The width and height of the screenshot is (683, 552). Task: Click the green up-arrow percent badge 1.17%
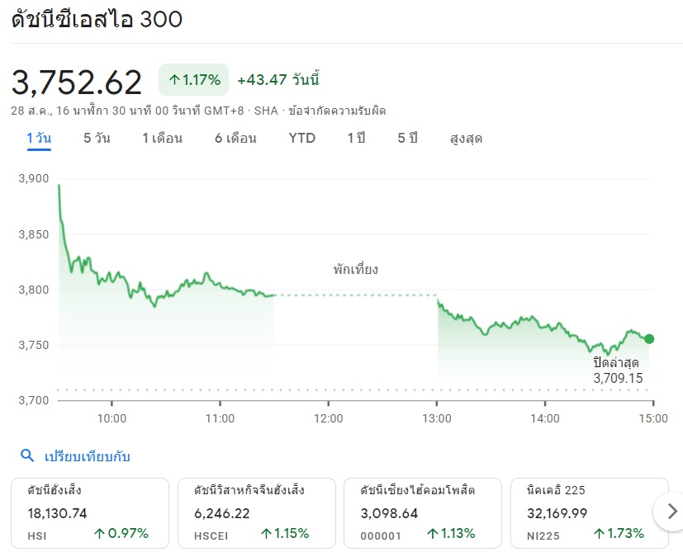coord(194,80)
